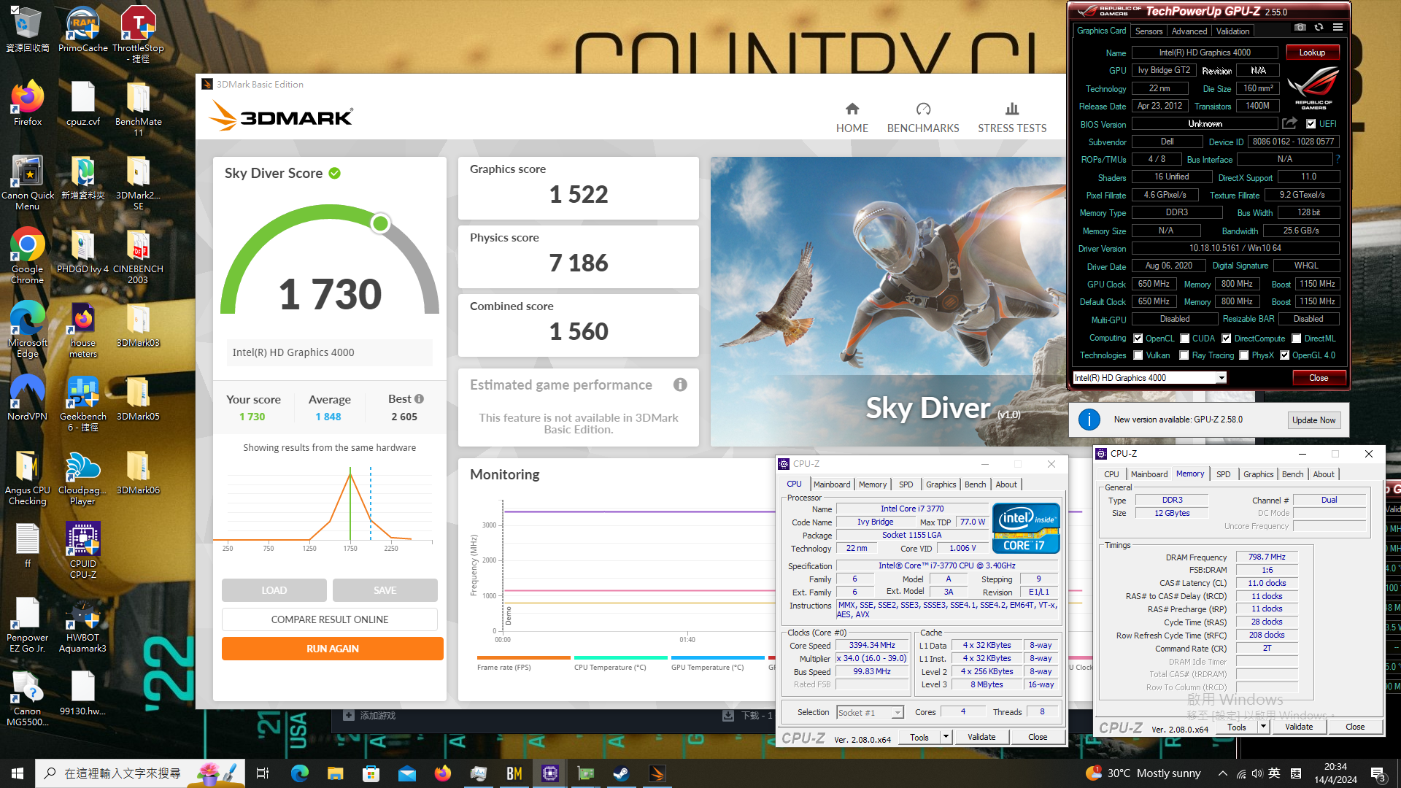
Task: Select the BenchMate 11 folder icon
Action: [x=139, y=109]
